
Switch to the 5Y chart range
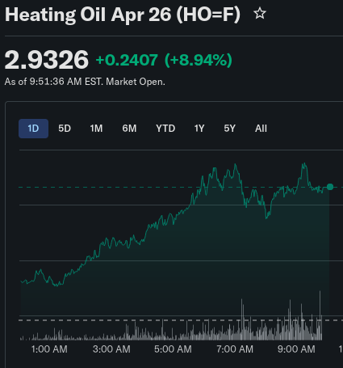230,129
